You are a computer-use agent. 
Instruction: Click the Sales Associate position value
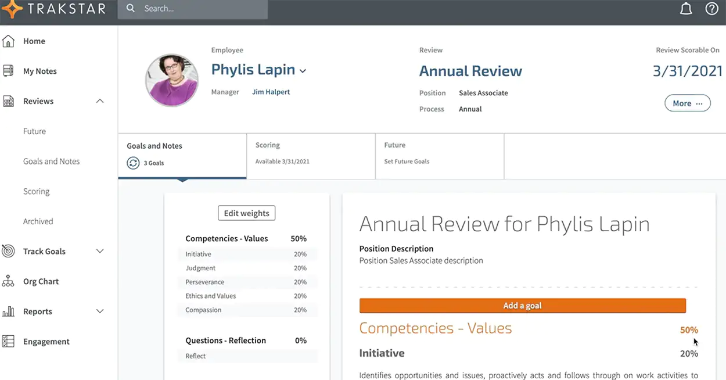point(483,93)
